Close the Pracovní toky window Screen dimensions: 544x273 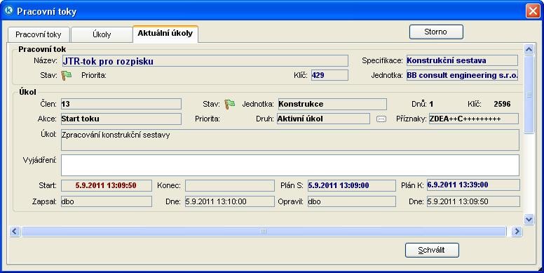[x=533, y=11]
